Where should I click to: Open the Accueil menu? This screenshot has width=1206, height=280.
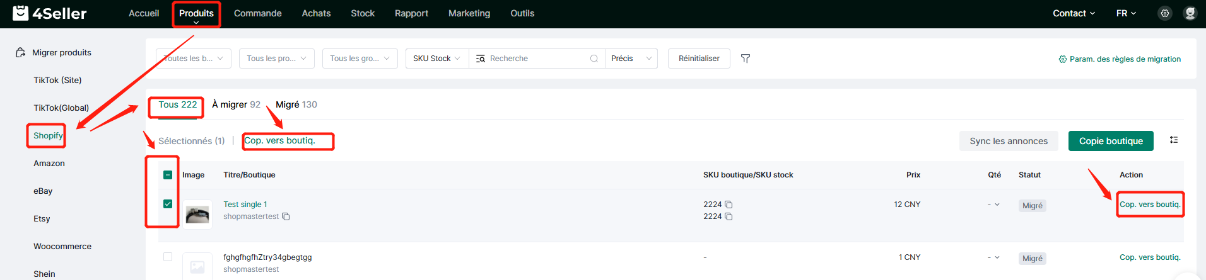pyautogui.click(x=144, y=13)
